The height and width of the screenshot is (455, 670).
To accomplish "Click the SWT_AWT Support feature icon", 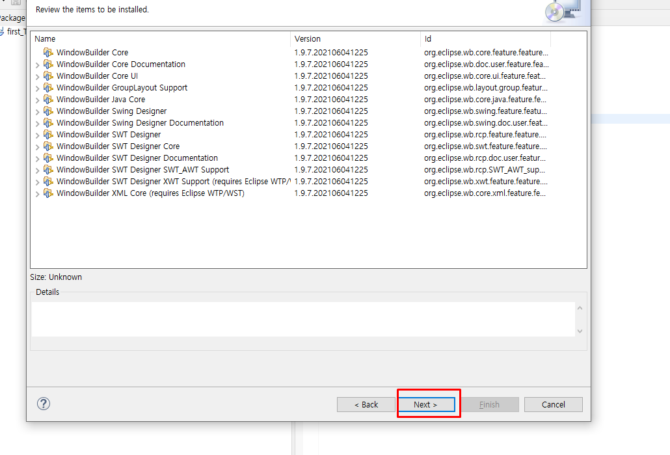I will click(48, 170).
